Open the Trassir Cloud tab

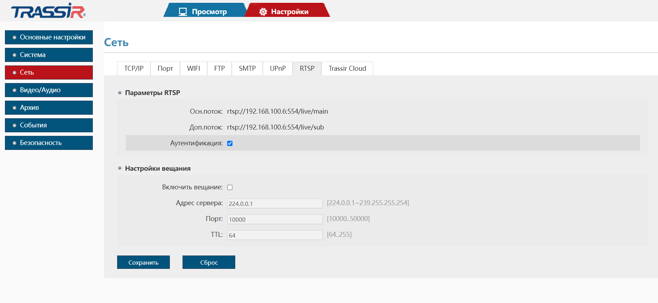pos(347,69)
